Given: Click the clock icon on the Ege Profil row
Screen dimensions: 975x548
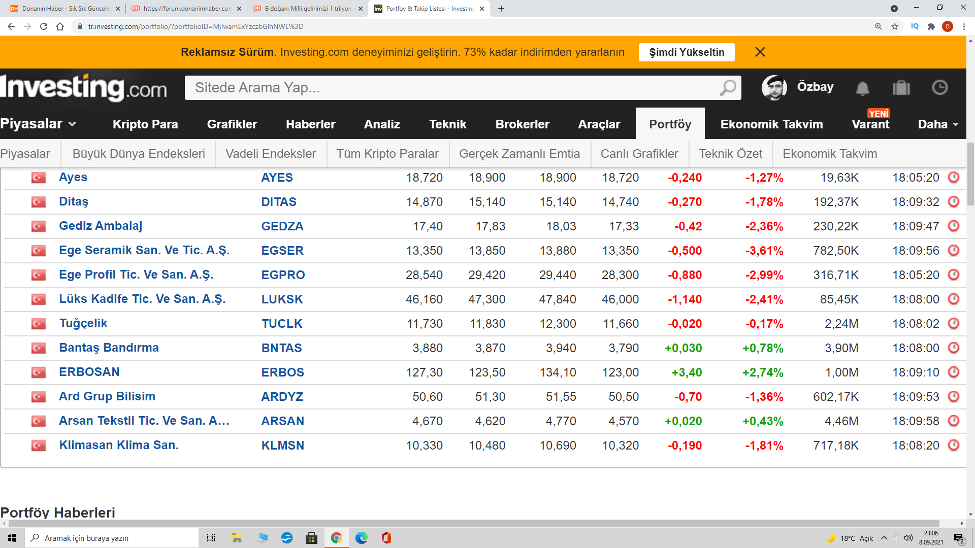Looking at the screenshot, I should 954,275.
